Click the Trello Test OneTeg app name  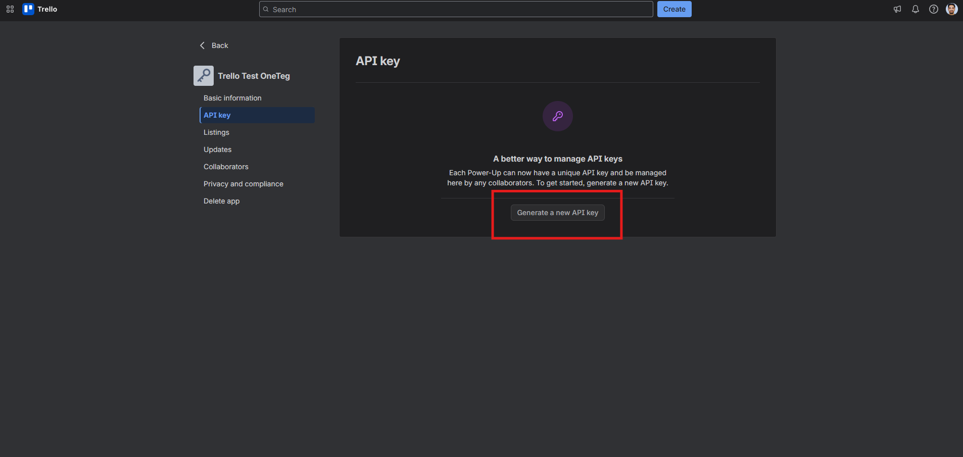click(x=254, y=76)
